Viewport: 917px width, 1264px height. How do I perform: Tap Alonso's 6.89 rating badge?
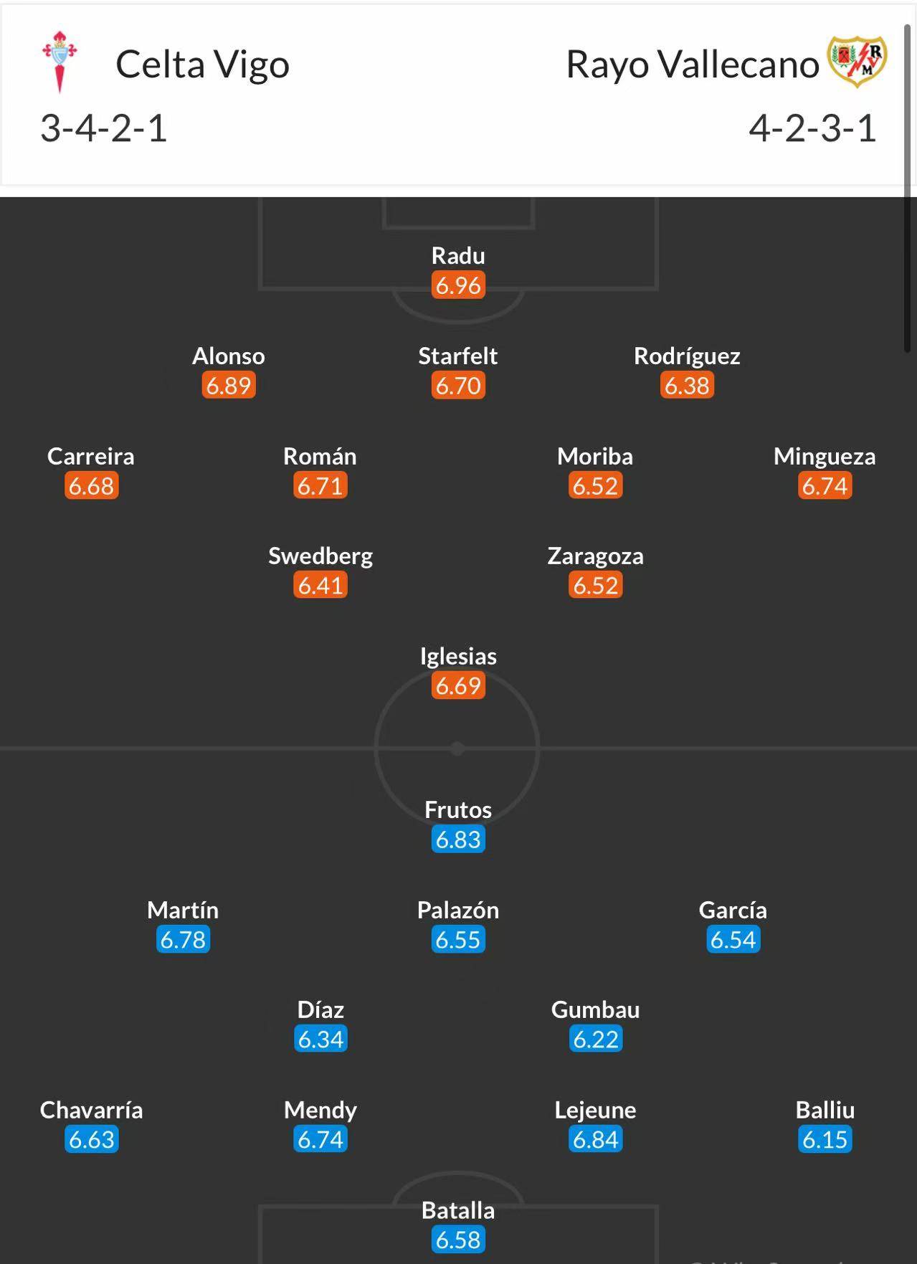click(229, 386)
